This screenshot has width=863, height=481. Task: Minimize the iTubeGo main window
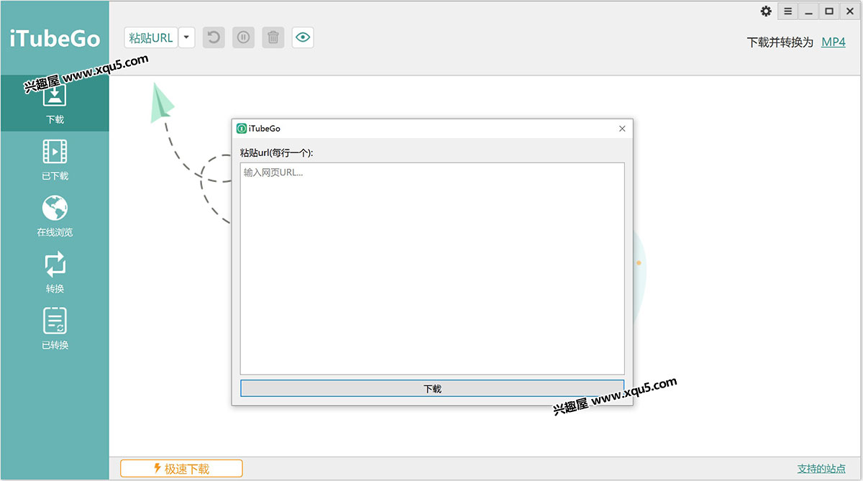(809, 11)
